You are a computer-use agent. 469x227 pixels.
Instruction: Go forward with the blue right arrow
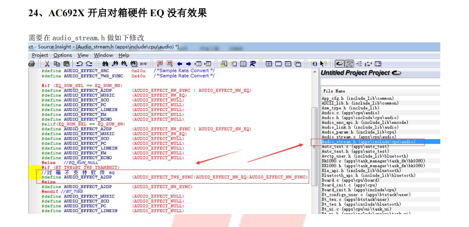(189, 64)
